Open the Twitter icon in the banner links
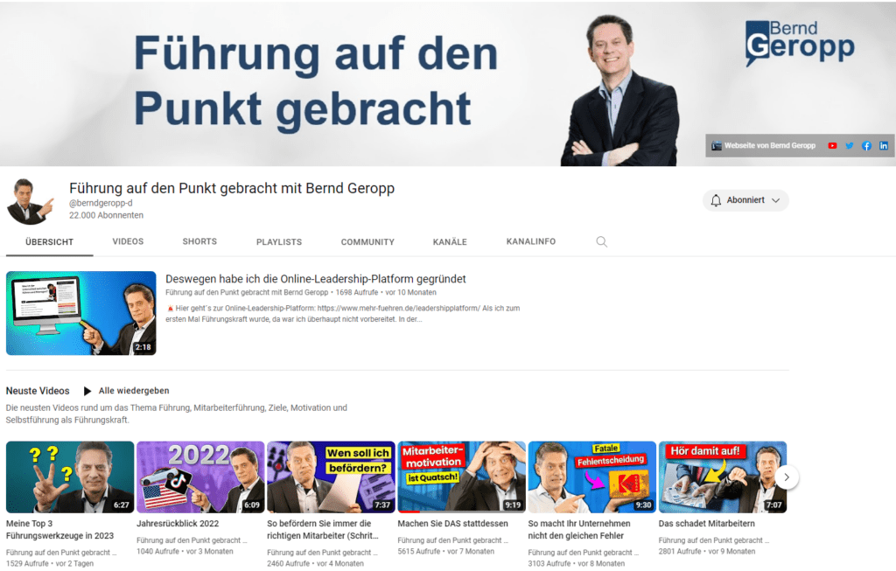Viewport: 896px width, 571px height. (x=849, y=146)
